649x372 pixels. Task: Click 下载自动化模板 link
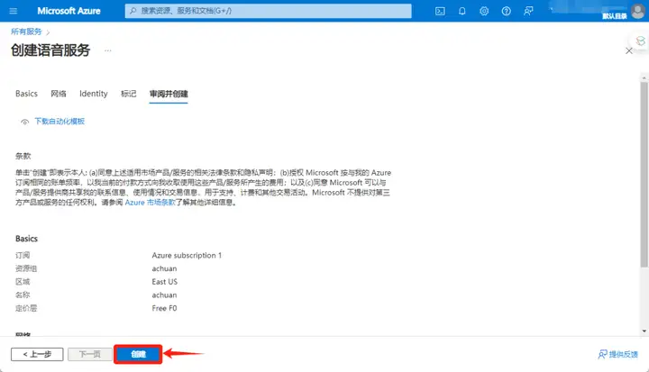[59, 122]
